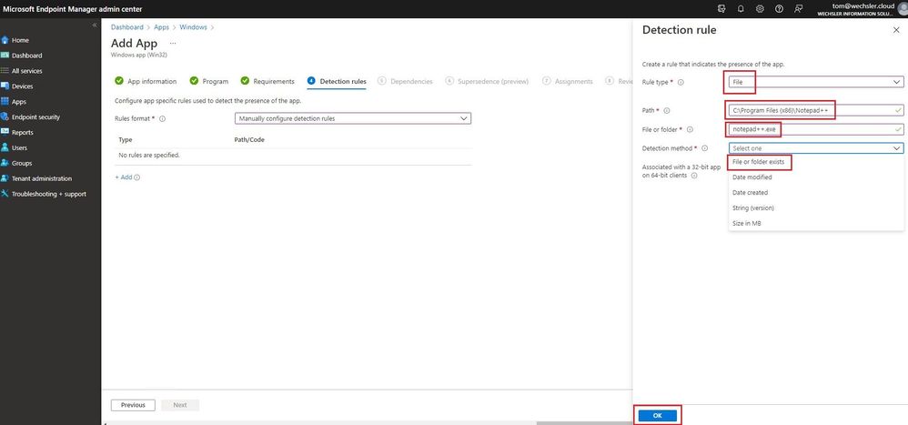Show info tooltip next to + Add
This screenshot has height=425, width=908.
[x=137, y=177]
